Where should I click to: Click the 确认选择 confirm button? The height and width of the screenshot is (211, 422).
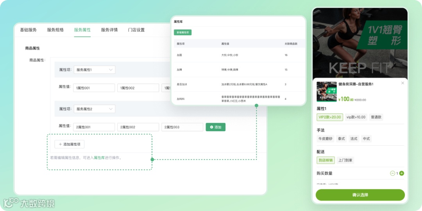pyautogui.click(x=360, y=195)
